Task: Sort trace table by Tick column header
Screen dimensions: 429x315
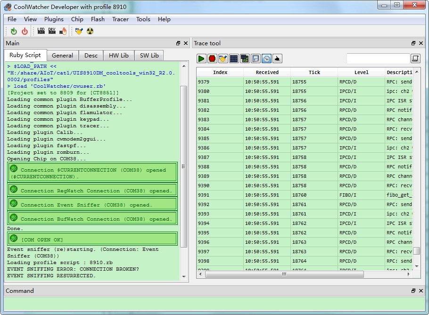Action: pos(314,72)
